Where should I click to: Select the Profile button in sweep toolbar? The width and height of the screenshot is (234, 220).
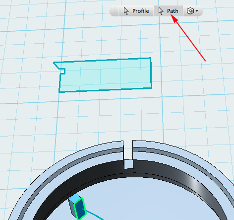tap(136, 11)
